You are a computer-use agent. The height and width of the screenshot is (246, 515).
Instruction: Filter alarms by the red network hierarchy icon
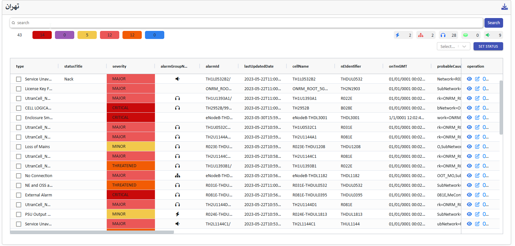[x=420, y=35]
